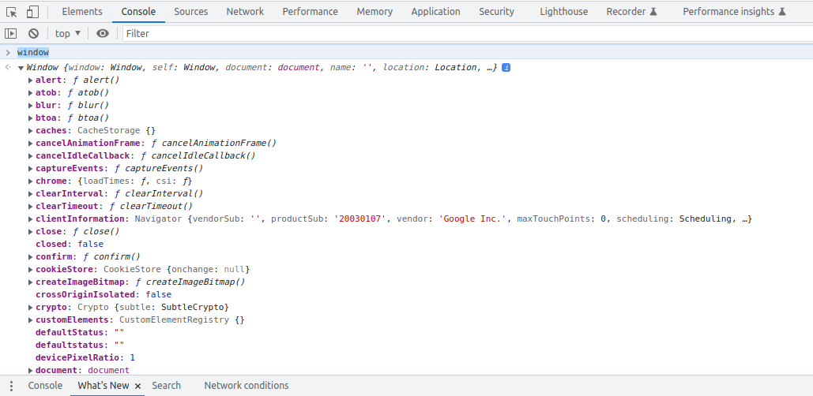Select the What's New drawer tab
Image resolution: width=813 pixels, height=396 pixels.
[104, 386]
